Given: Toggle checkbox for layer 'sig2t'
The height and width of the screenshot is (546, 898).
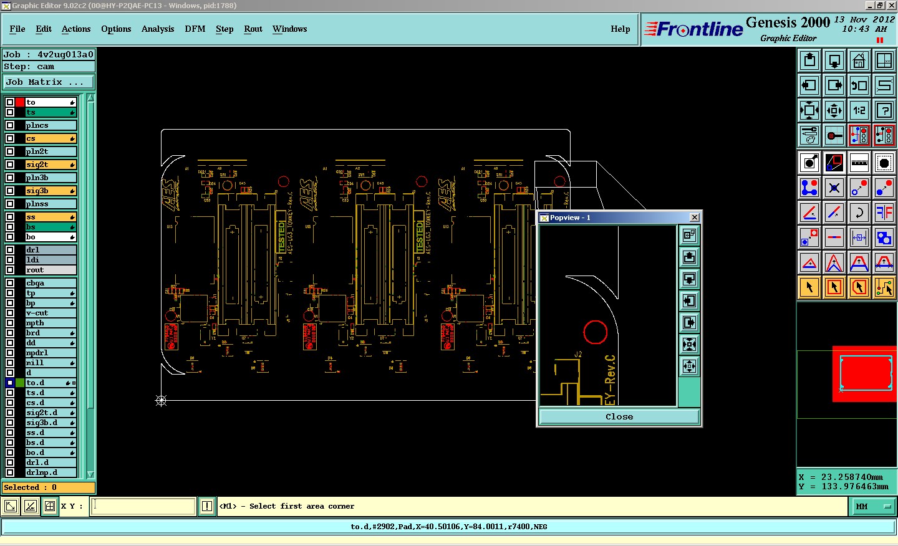Looking at the screenshot, I should click(10, 165).
